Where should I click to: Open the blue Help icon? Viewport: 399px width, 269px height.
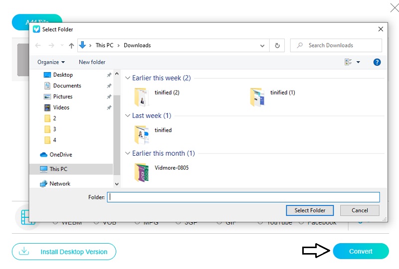point(377,62)
